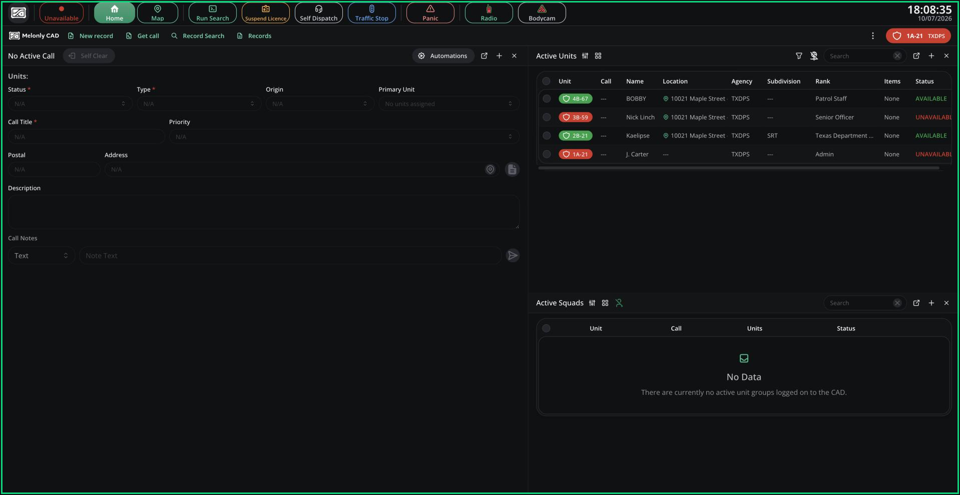Open the Bodycam control

tap(542, 13)
